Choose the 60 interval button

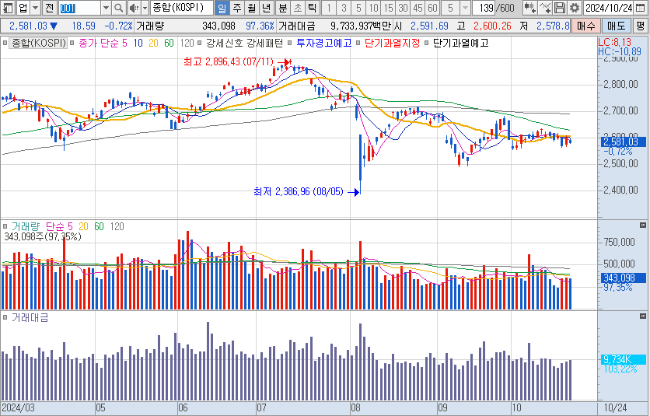(x=432, y=8)
